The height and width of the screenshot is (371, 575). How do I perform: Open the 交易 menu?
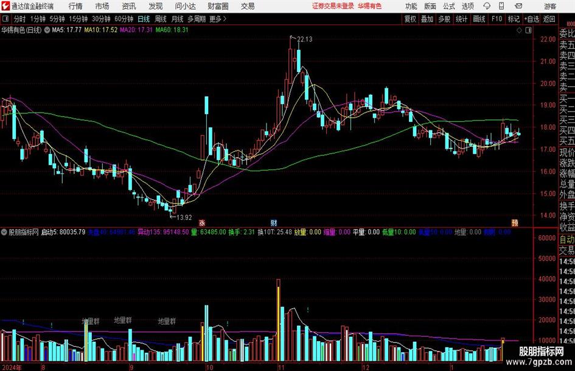tap(248, 6)
